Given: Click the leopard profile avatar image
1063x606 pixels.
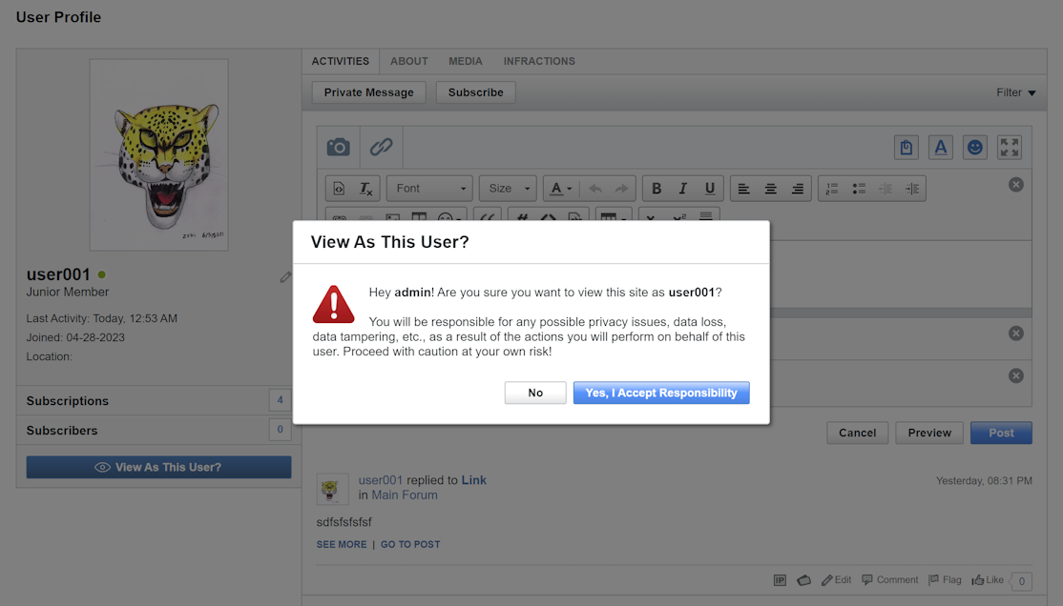Looking at the screenshot, I should coord(158,155).
